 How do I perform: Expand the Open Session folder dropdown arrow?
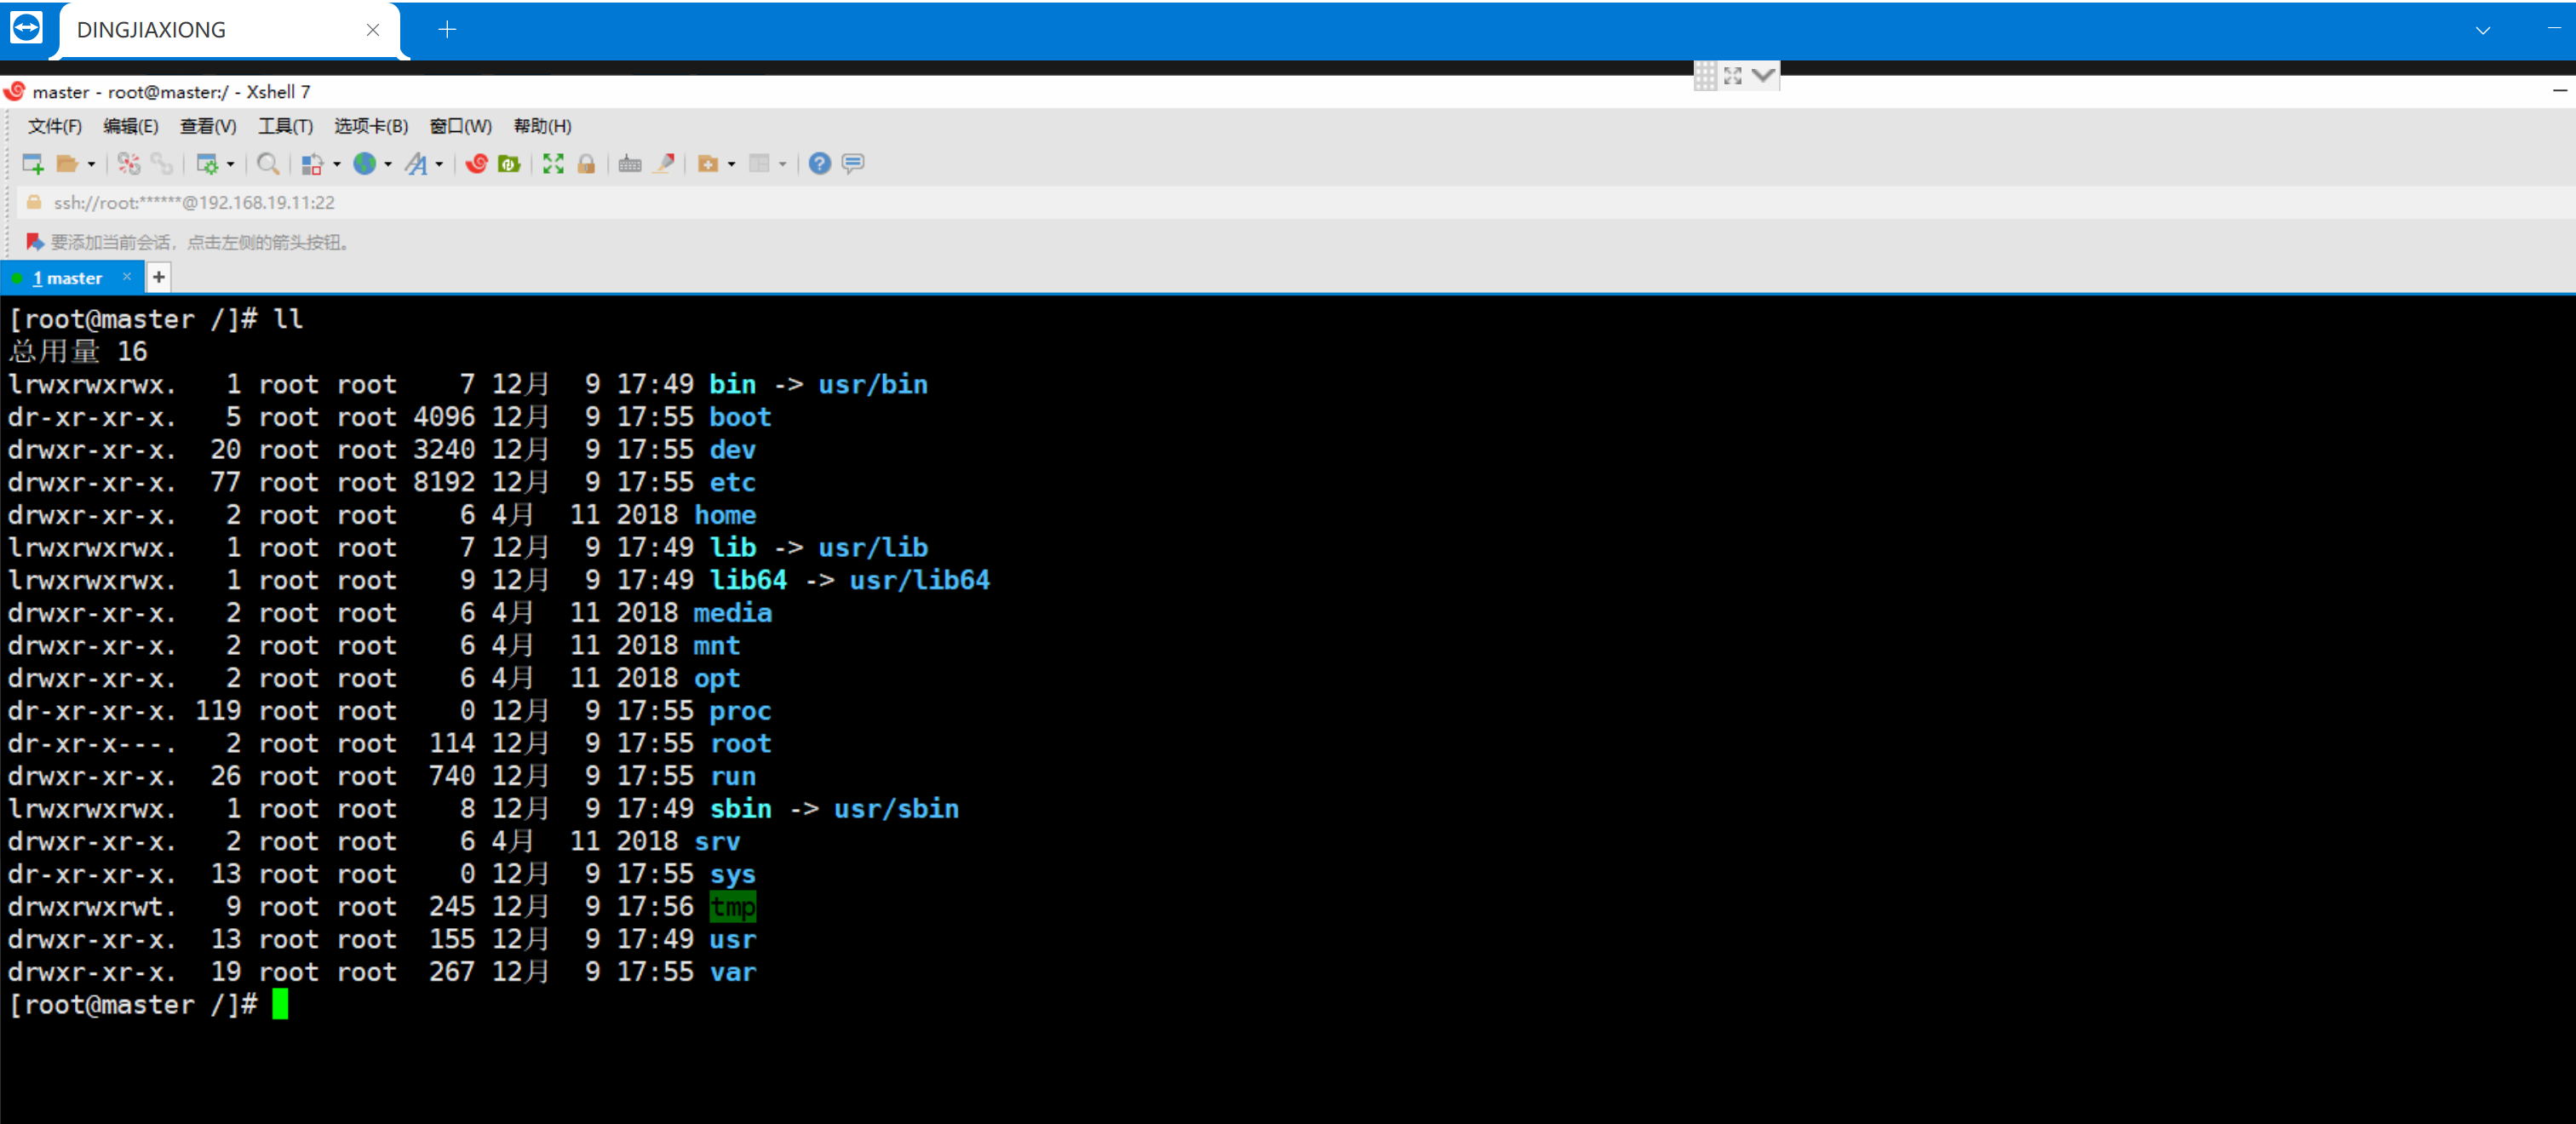[91, 165]
